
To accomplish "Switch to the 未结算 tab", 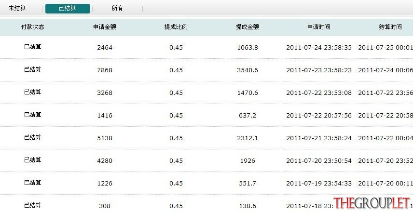I will tap(17, 8).
